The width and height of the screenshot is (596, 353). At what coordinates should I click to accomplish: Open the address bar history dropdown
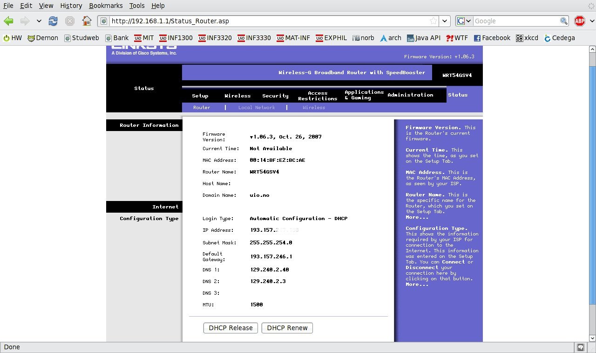coord(445,21)
